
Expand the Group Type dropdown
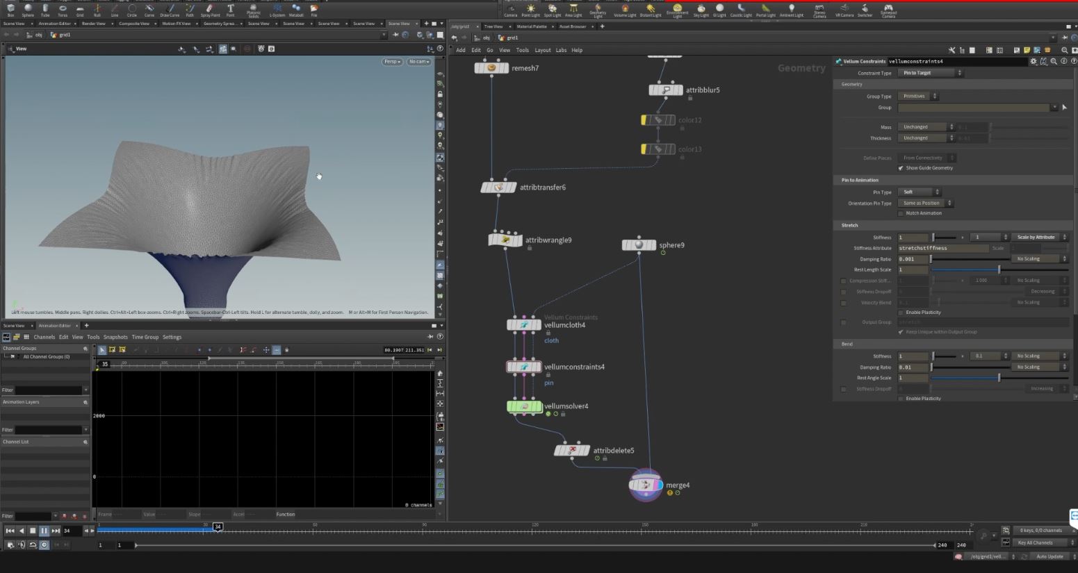click(918, 97)
